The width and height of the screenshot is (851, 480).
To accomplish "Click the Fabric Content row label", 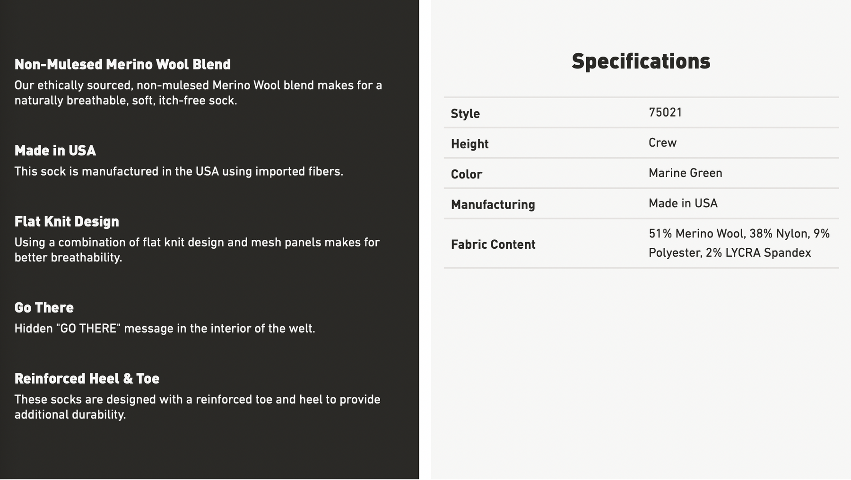I will pos(493,244).
